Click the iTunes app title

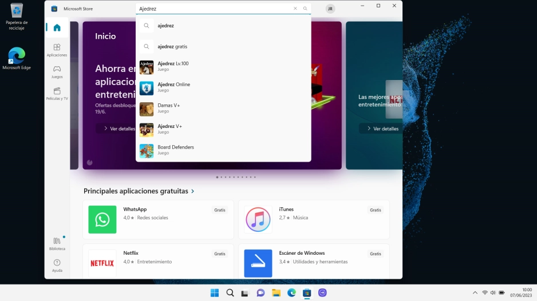tap(286, 210)
